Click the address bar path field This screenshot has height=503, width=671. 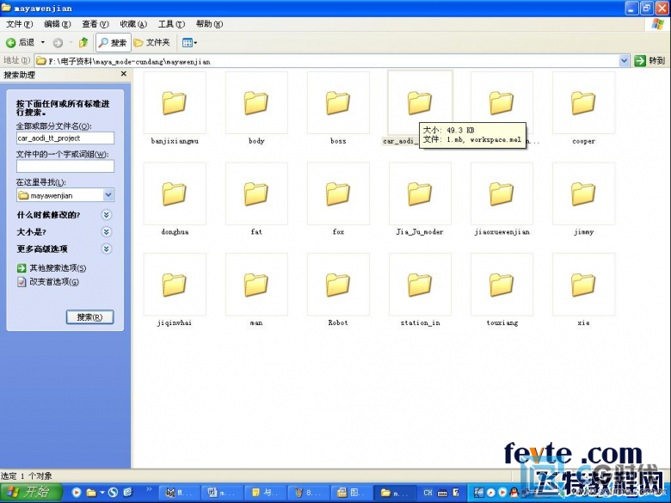point(327,61)
